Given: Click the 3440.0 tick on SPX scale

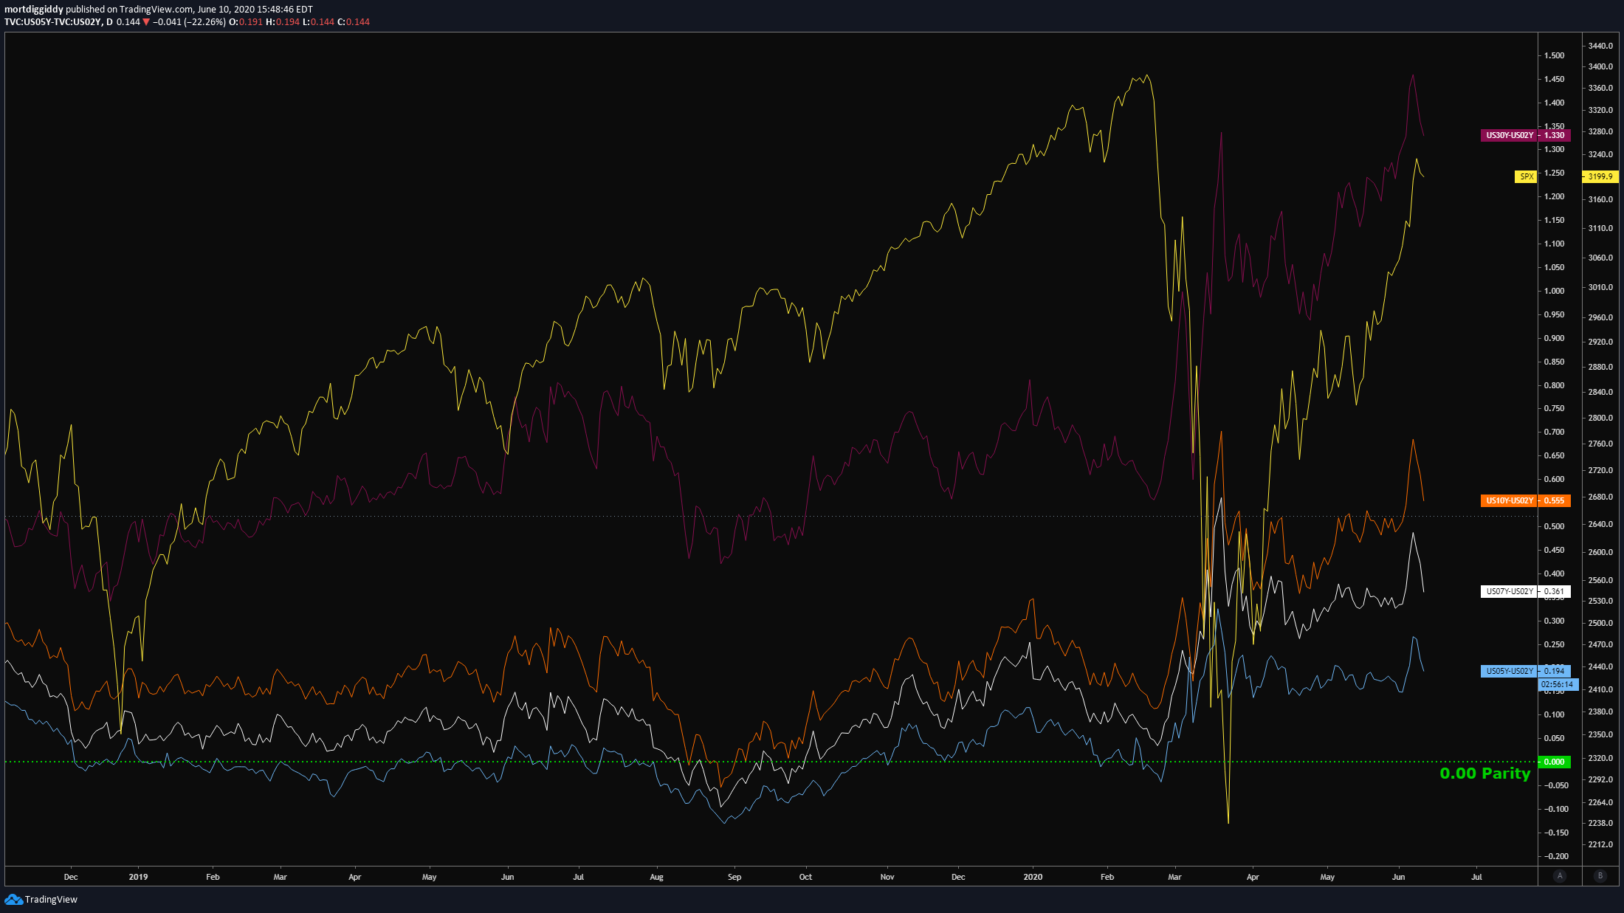Looking at the screenshot, I should click(x=1600, y=46).
